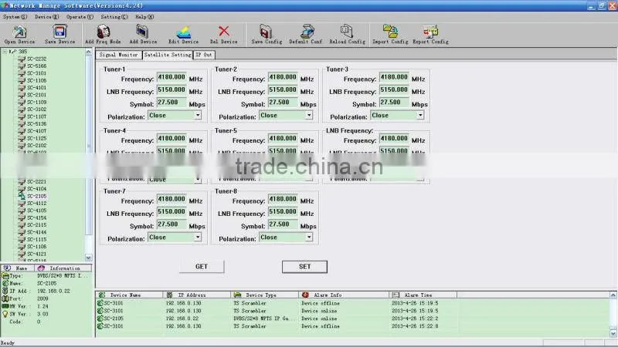Click the Alarm Time column header
618x347 pixels.
(x=423, y=295)
